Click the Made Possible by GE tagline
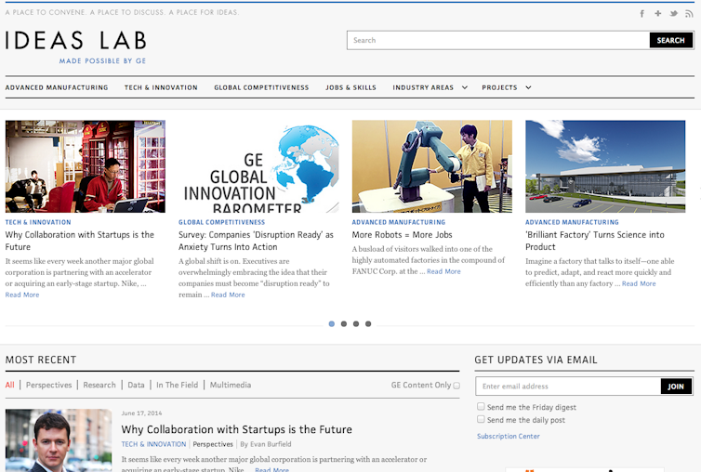The height and width of the screenshot is (472, 701). 102,60
